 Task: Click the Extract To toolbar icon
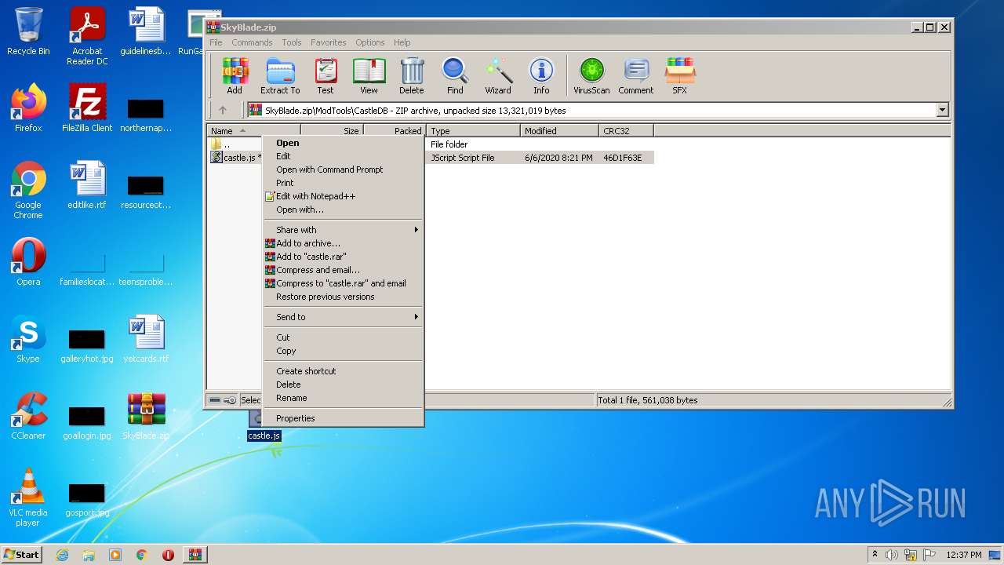tap(280, 76)
